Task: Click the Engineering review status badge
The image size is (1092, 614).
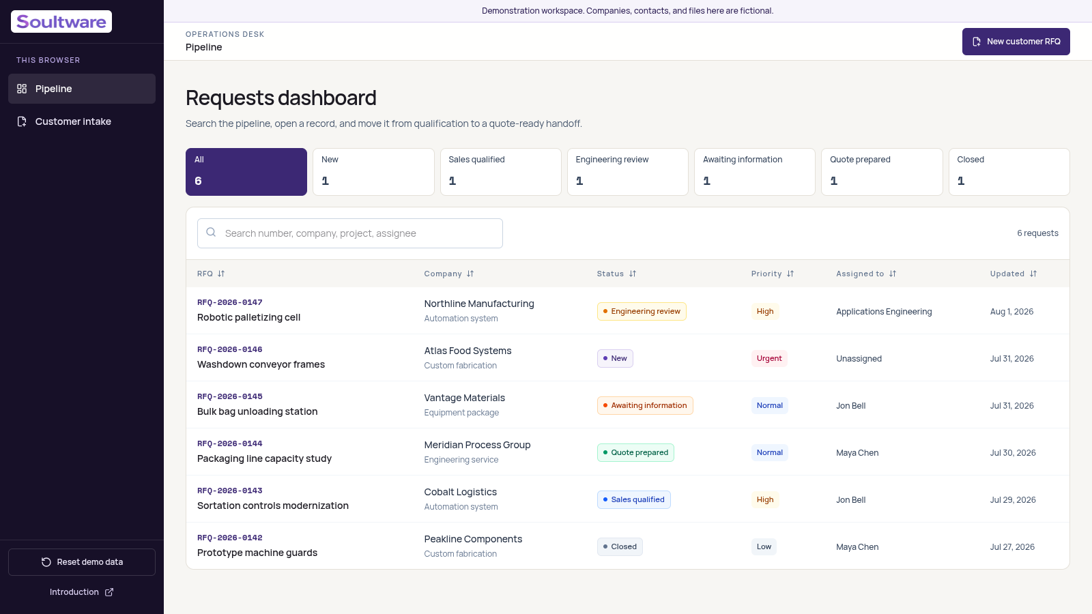Action: [x=642, y=311]
